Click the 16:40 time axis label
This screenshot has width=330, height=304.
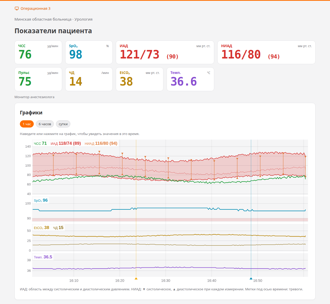pyautogui.click(x=212, y=281)
